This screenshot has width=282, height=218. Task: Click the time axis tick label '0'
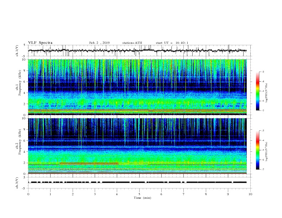(28, 194)
